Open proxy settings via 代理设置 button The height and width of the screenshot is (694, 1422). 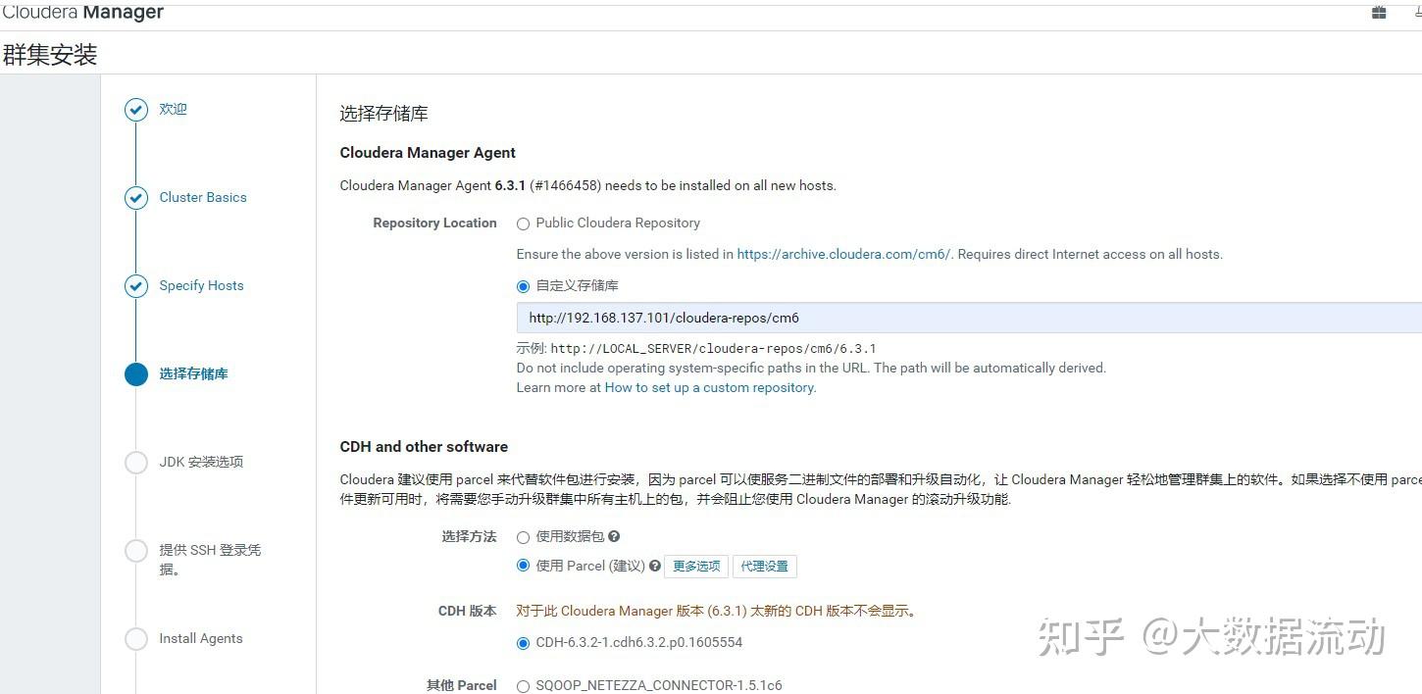[765, 566]
